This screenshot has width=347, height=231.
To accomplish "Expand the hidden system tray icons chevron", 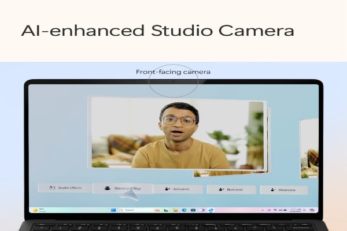I will (x=262, y=210).
